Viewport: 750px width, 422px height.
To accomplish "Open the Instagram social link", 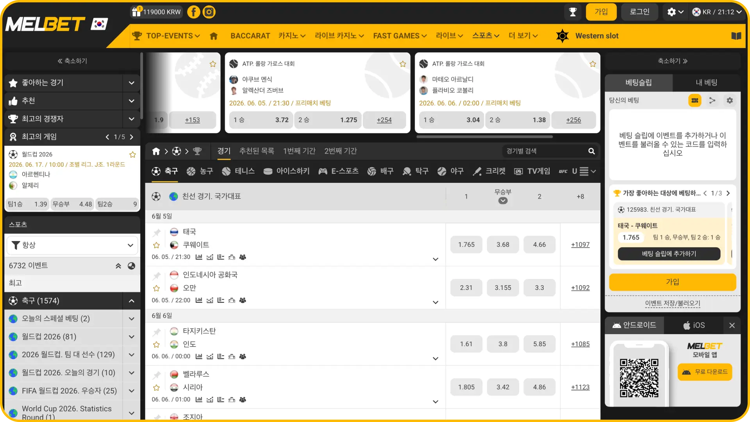I will tap(209, 12).
